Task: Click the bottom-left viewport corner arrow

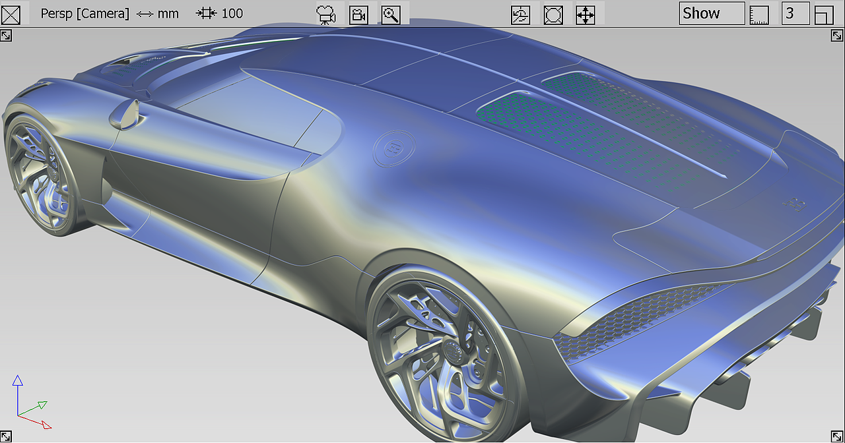Action: click(x=7, y=436)
